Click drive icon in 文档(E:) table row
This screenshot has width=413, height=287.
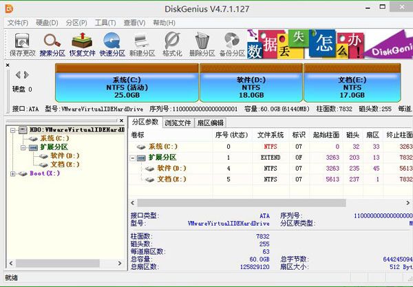coord(149,180)
